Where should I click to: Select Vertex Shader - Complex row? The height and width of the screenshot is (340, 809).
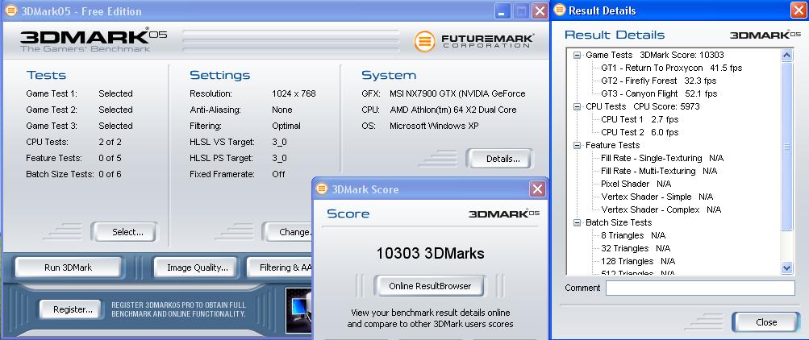click(661, 209)
